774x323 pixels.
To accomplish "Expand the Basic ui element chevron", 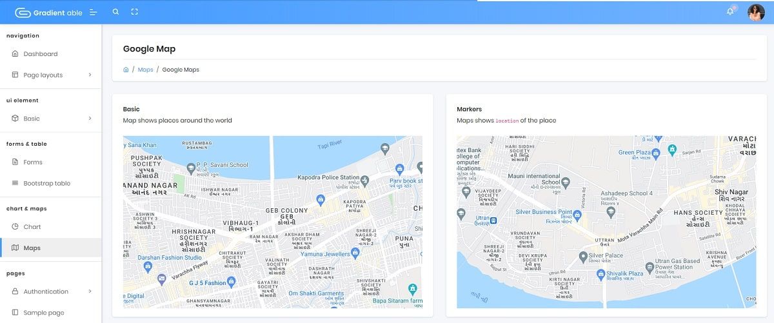I will coord(90,119).
